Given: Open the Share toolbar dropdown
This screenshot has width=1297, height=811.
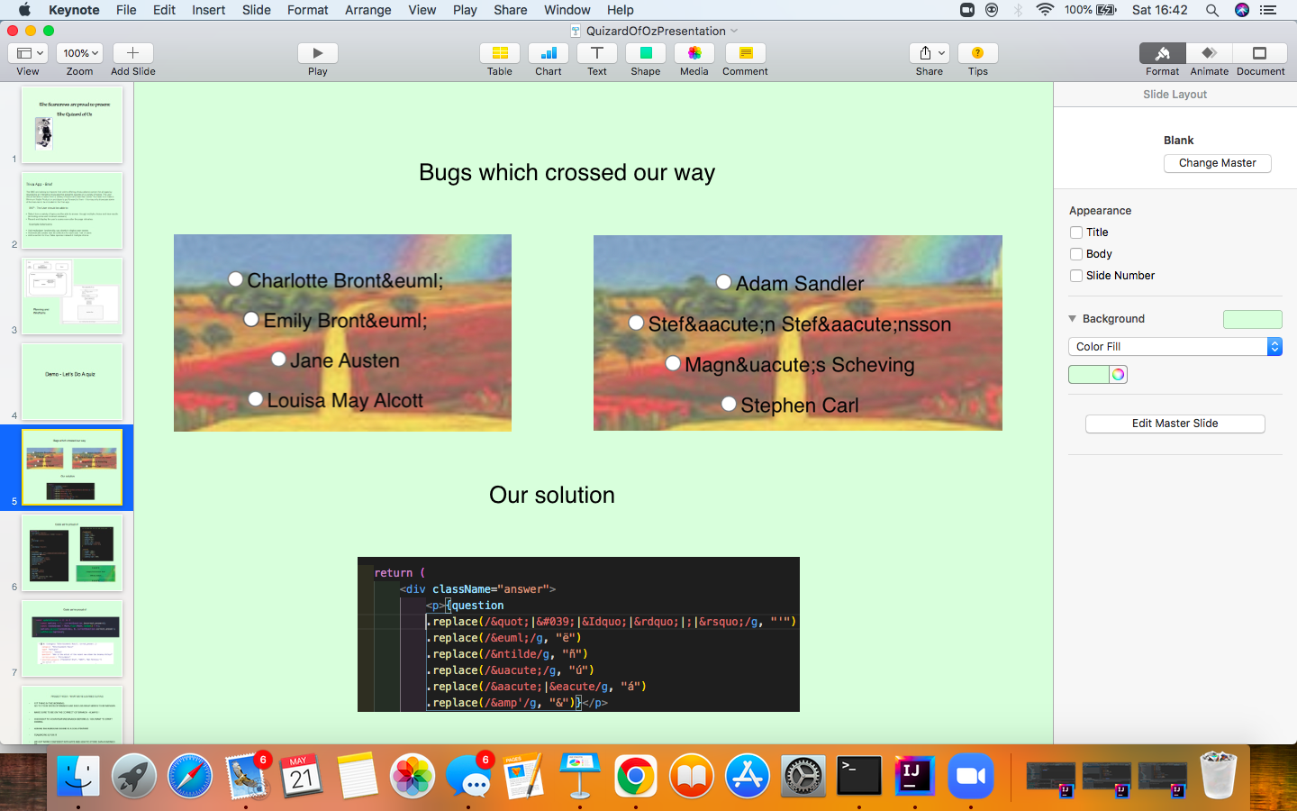Looking at the screenshot, I should pos(930,53).
